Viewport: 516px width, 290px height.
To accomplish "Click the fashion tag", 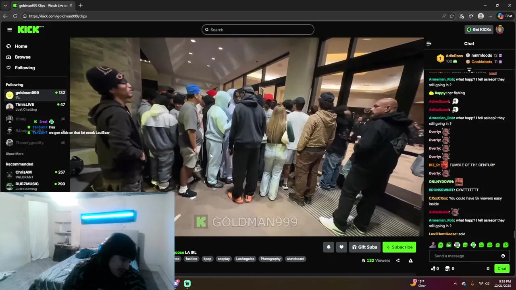I will coord(191,259).
